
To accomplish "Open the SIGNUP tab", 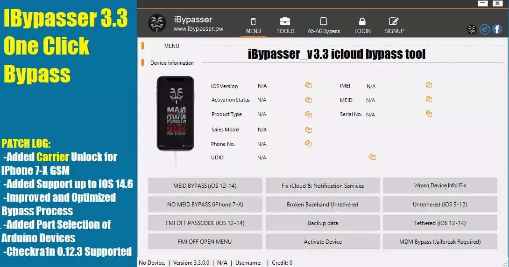I will [394, 26].
